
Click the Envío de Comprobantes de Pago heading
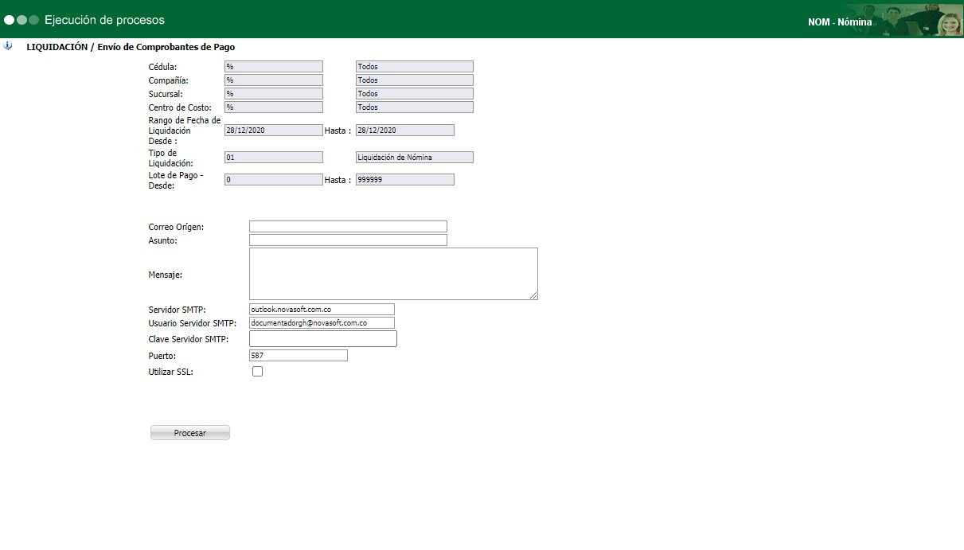[x=166, y=47]
